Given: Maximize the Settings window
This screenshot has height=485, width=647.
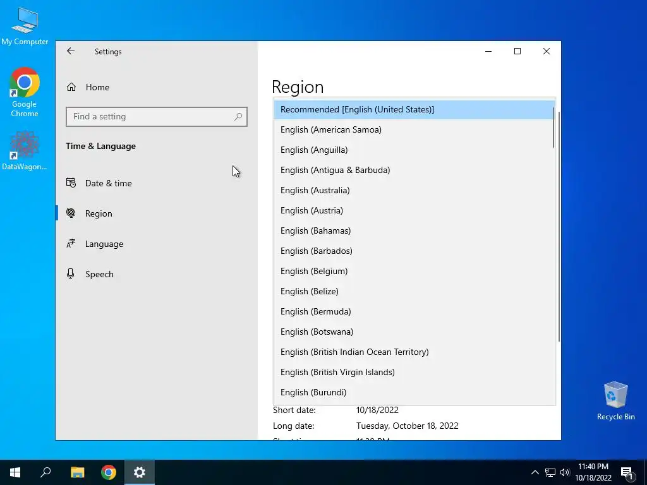Looking at the screenshot, I should 517,51.
